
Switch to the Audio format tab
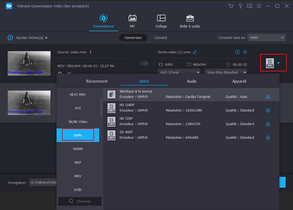(192, 81)
